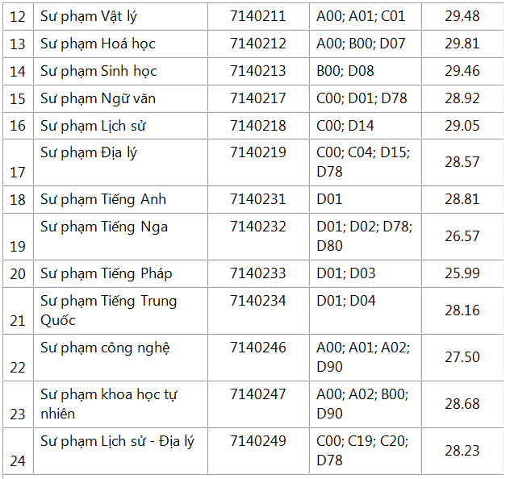This screenshot has width=510, height=479.
Task: Select the code 7140212 cell
Action: tap(257, 44)
